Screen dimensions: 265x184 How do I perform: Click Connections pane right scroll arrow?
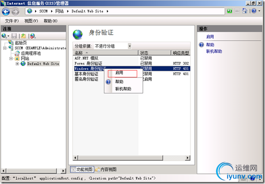tap(63, 171)
